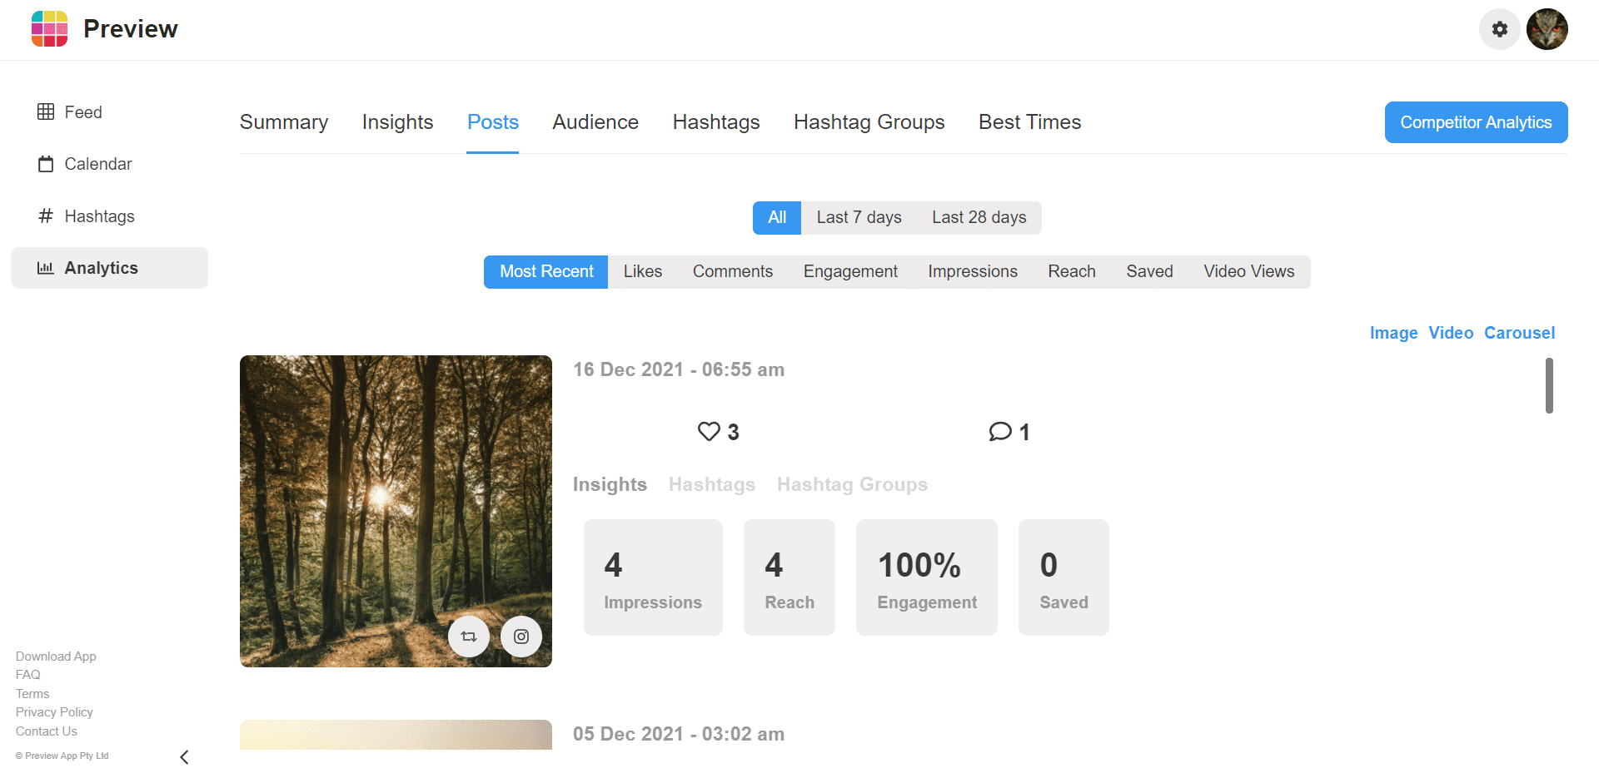Open the Hashtags sidebar item
The width and height of the screenshot is (1599, 778).
tap(109, 216)
